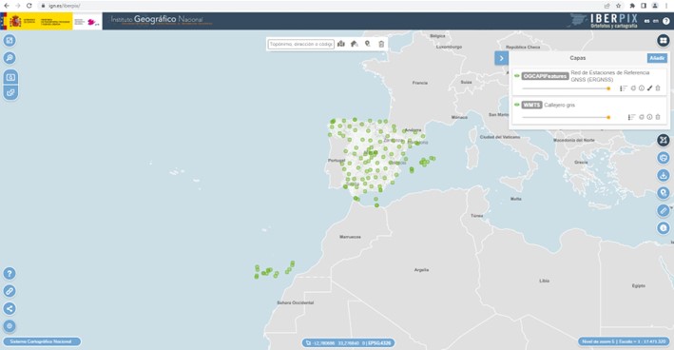Zoom to the ERGNSS layer extent
This screenshot has width=674, height=350.
pyautogui.click(x=633, y=88)
